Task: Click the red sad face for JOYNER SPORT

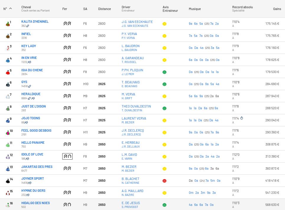Action: [x=165, y=181]
